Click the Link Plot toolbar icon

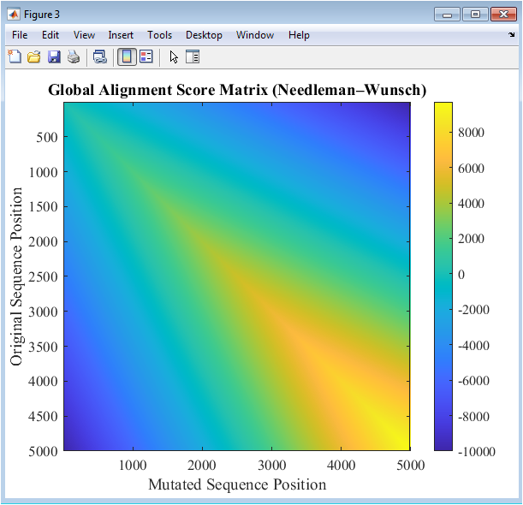click(x=100, y=57)
